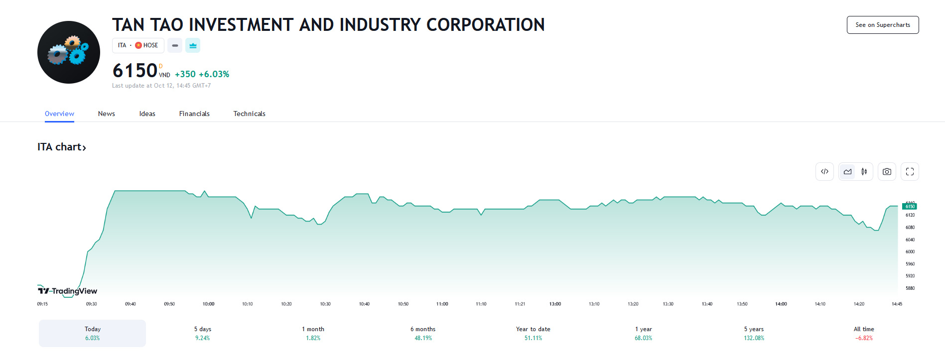Click the blue crown badge icon
945x364 pixels.
click(193, 45)
